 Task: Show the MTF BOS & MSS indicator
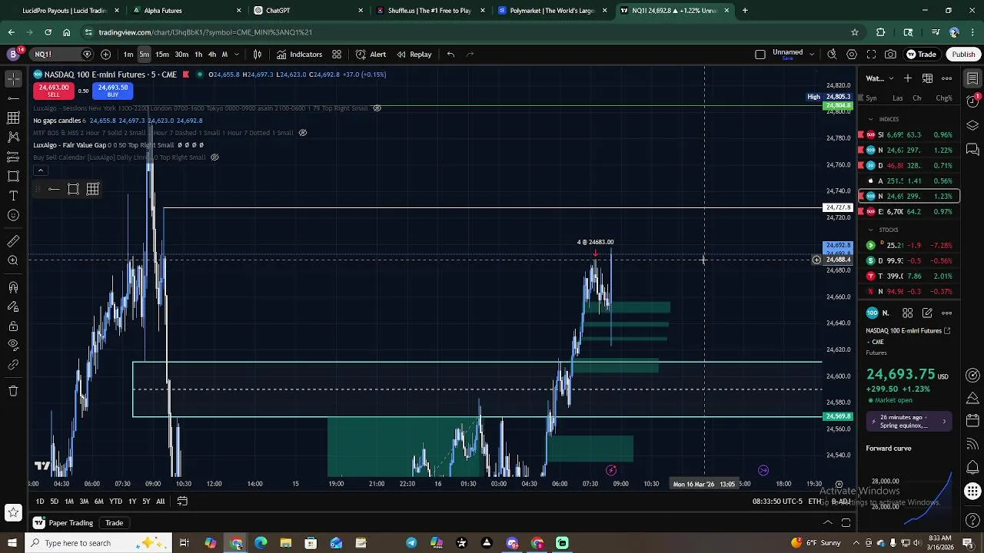pos(302,133)
